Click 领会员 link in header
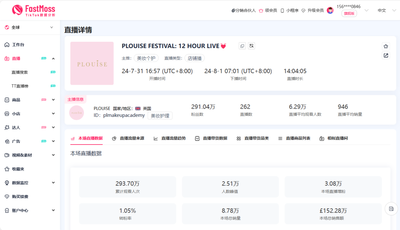This screenshot has height=230, width=400. click(x=268, y=10)
